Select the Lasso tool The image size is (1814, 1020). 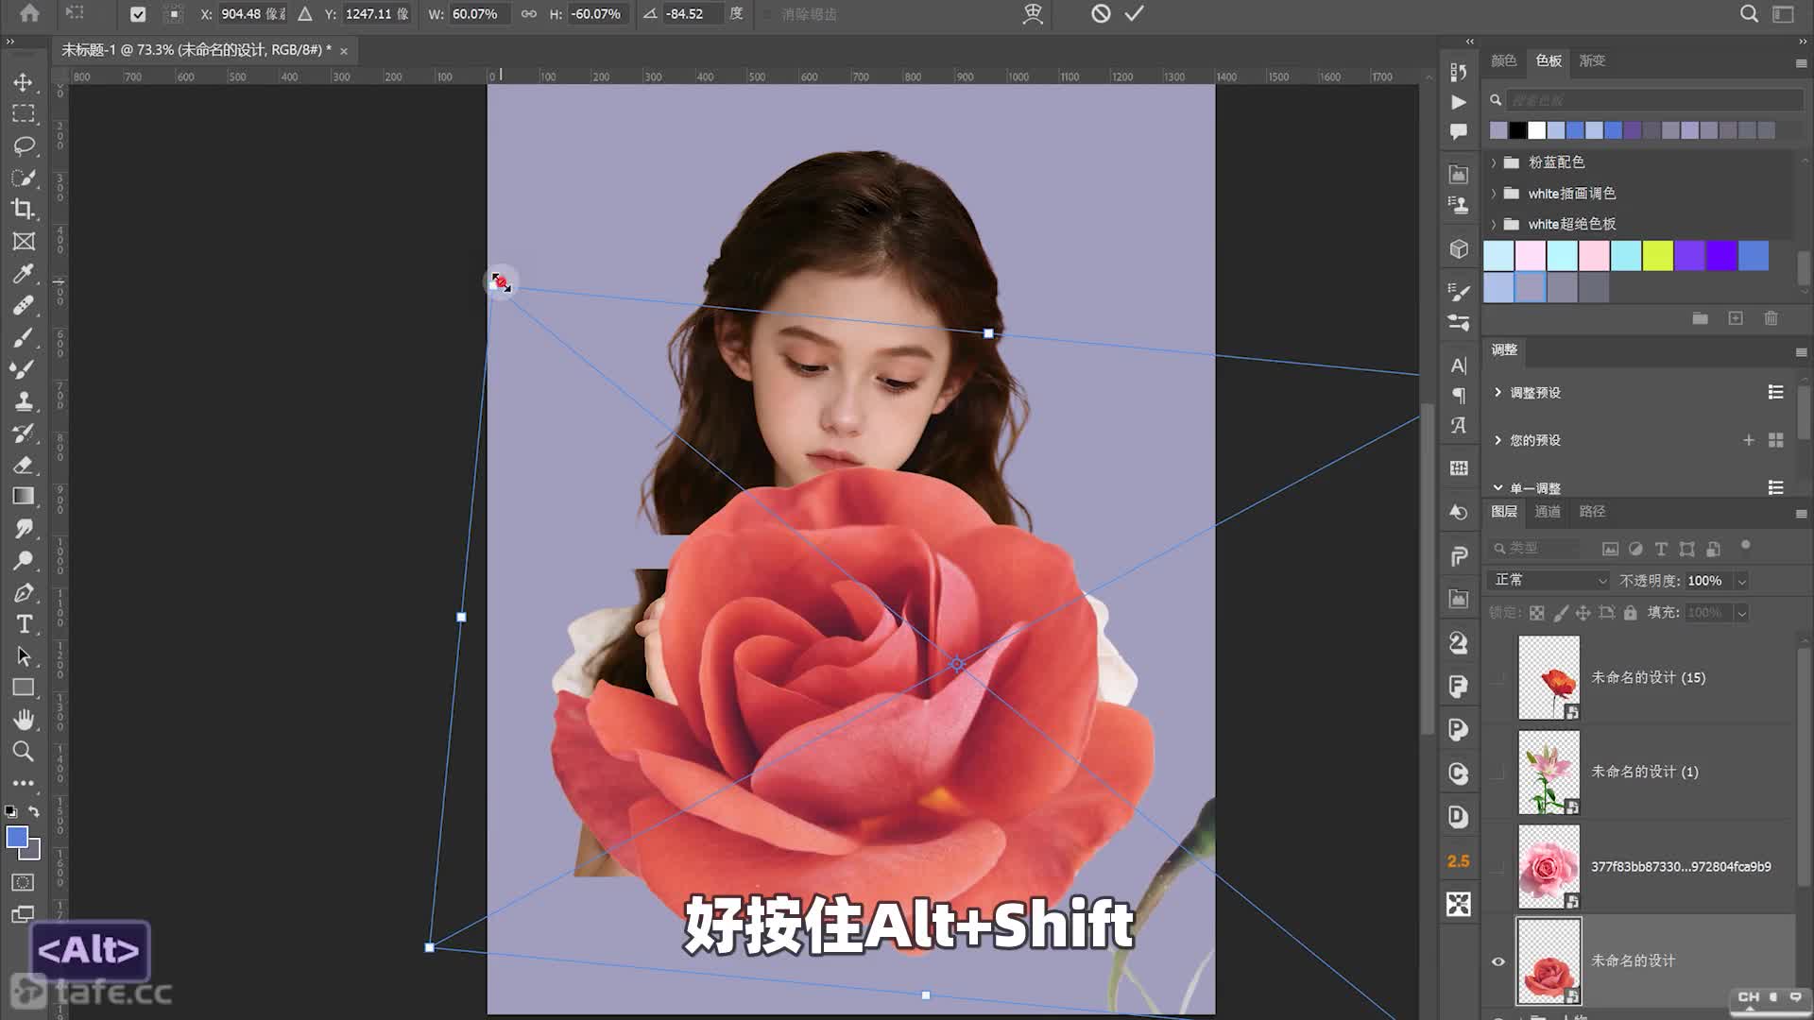(24, 145)
